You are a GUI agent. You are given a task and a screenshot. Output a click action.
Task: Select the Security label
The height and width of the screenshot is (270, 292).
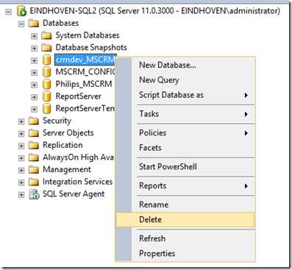(x=57, y=121)
